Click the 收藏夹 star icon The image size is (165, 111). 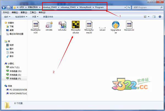point(6,23)
